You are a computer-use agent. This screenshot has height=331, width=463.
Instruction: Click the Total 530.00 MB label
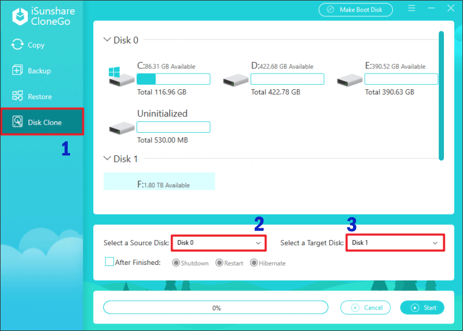point(163,140)
